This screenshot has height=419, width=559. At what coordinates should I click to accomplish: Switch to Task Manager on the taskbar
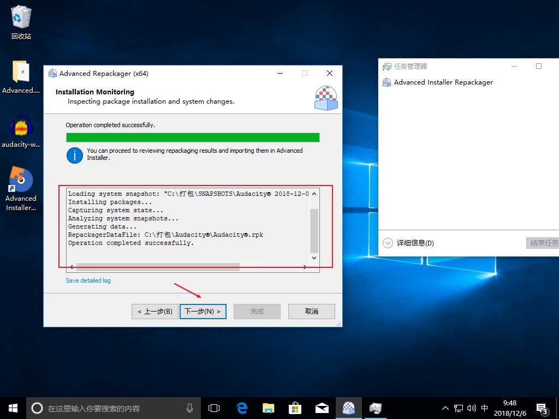pyautogui.click(x=376, y=408)
